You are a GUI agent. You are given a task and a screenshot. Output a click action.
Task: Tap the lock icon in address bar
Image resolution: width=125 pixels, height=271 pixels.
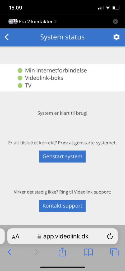[x=39, y=236]
